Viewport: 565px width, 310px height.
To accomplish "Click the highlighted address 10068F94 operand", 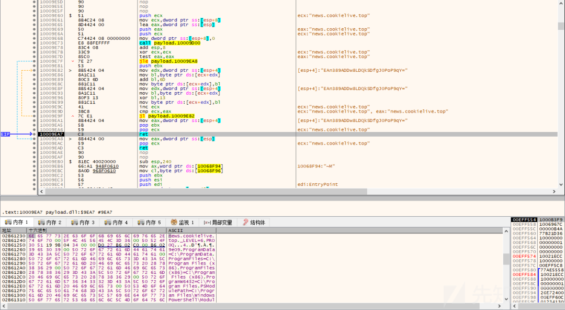I will [210, 166].
